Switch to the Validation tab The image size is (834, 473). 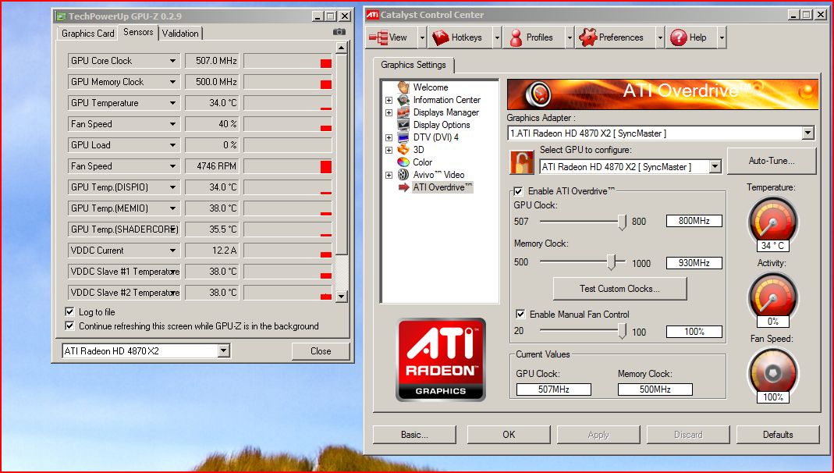click(180, 33)
